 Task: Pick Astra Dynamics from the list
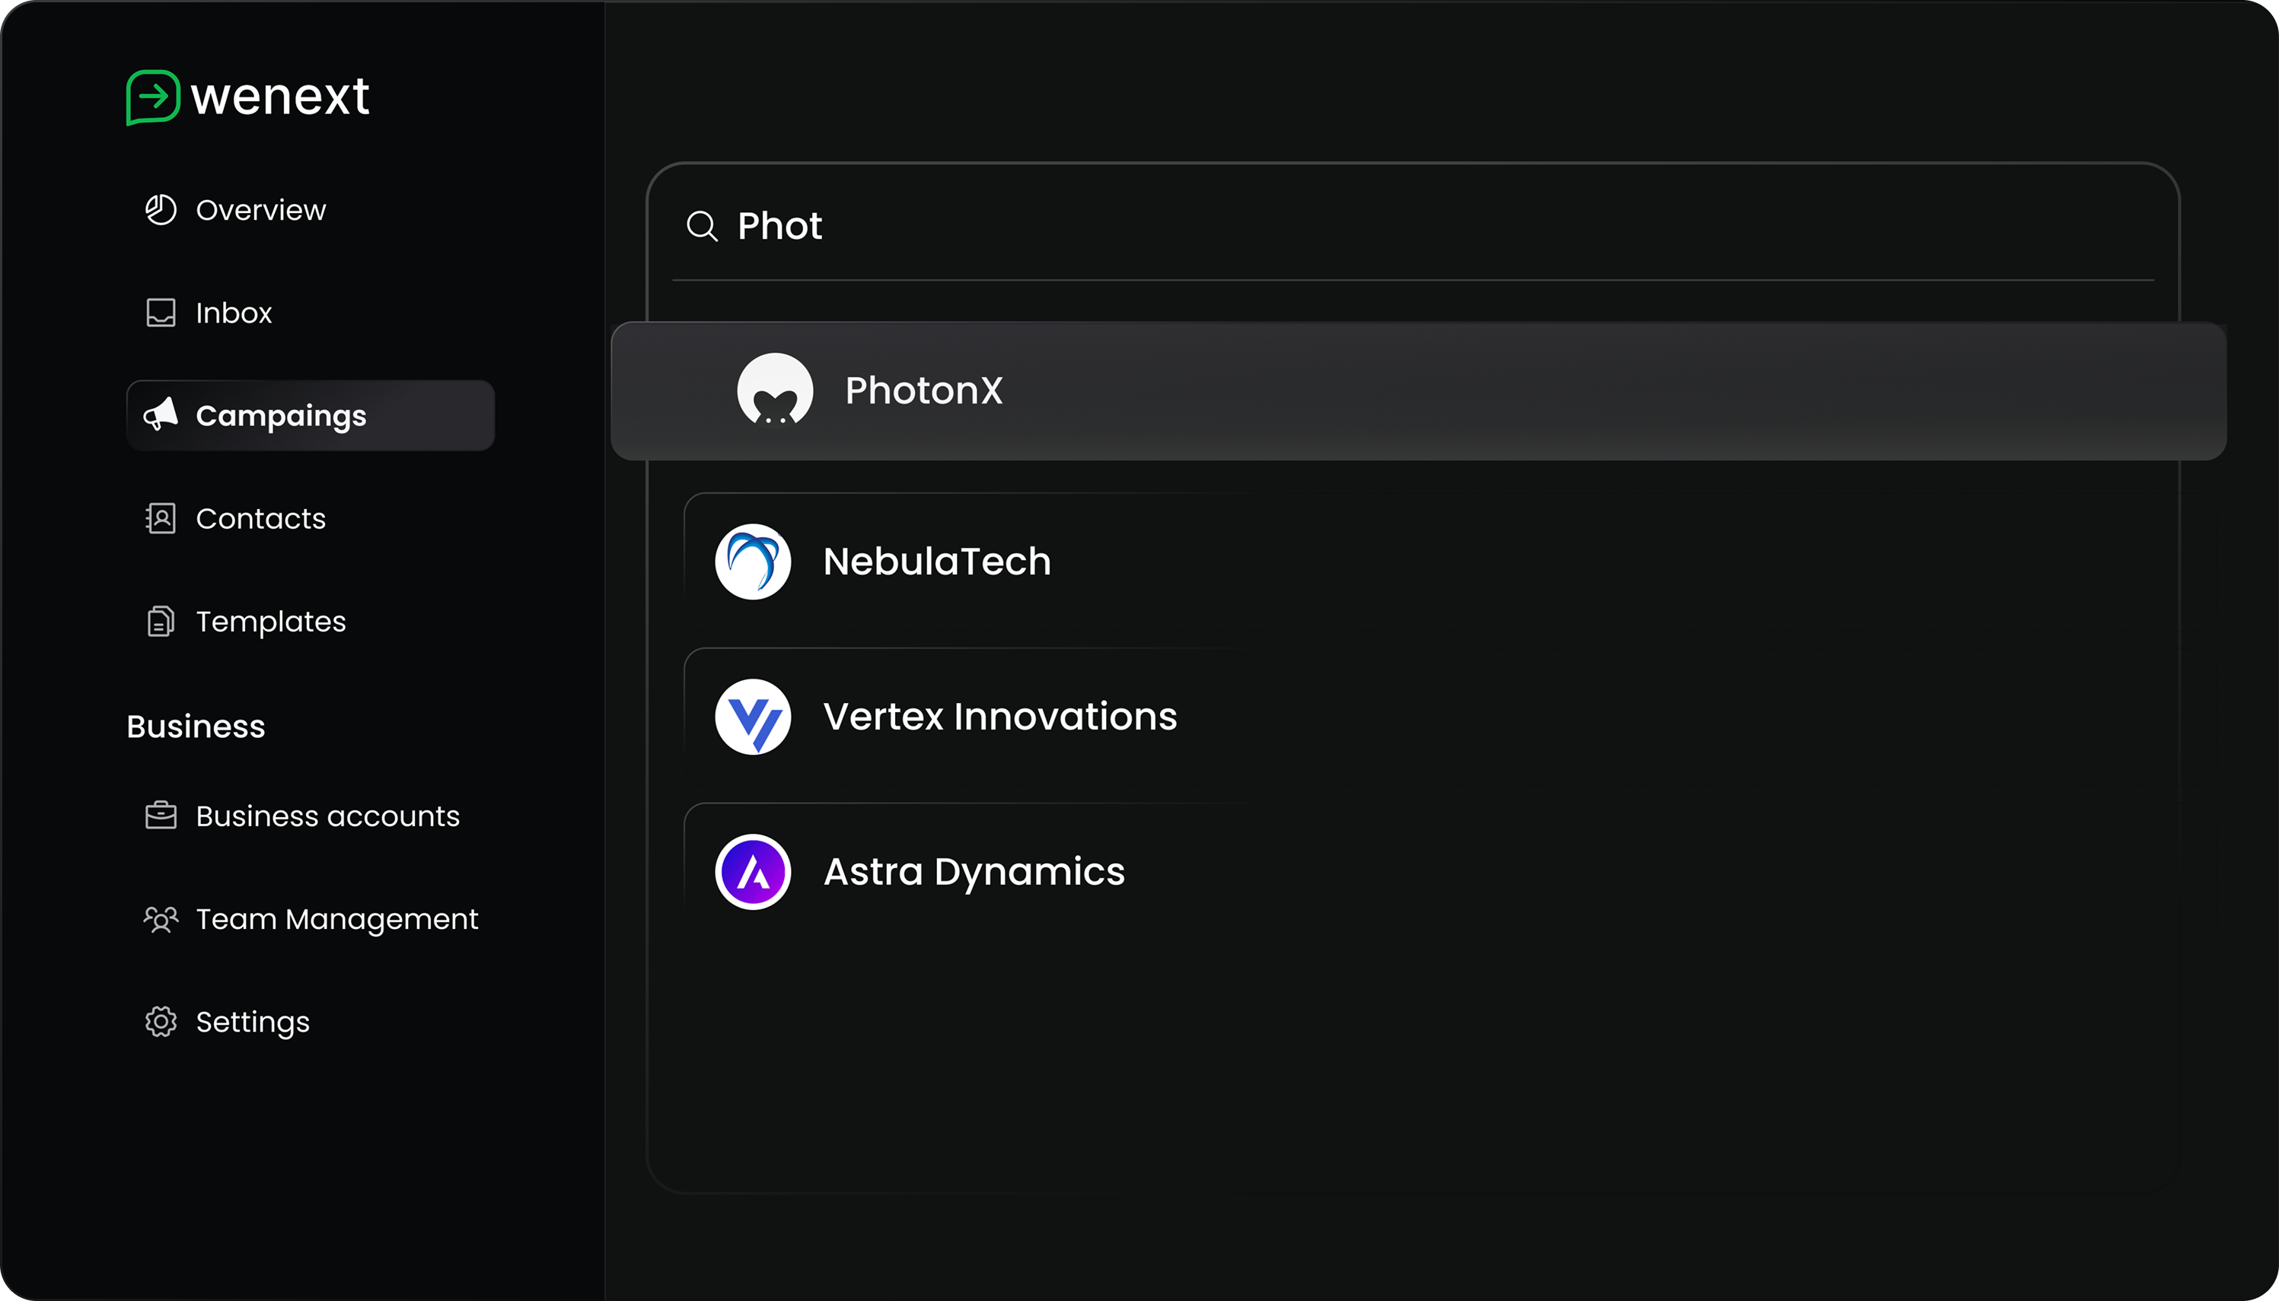[974, 871]
